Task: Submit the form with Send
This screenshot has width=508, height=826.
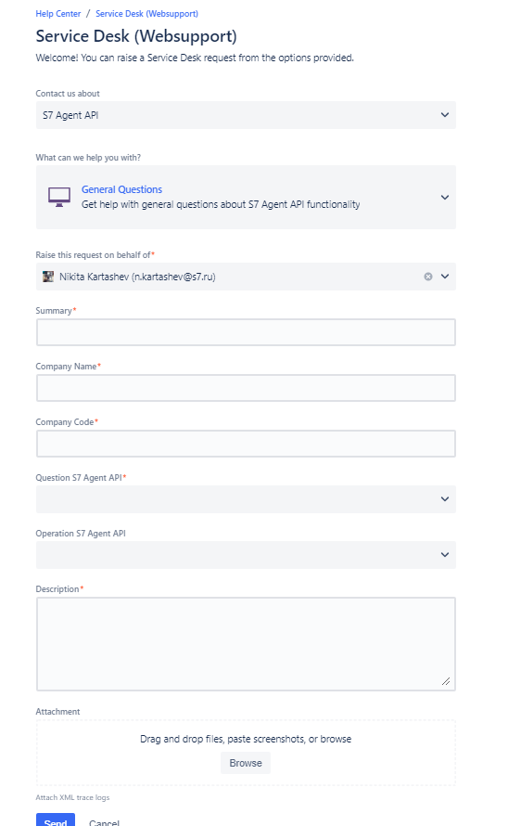Action: tap(56, 820)
